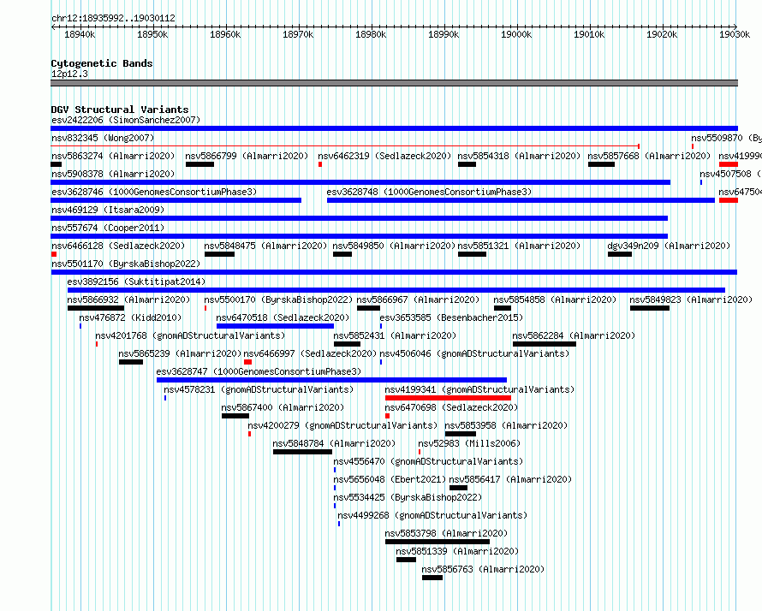
Task: Click nsv5500170 (ByrskaBishop2022) label
Action: (278, 300)
